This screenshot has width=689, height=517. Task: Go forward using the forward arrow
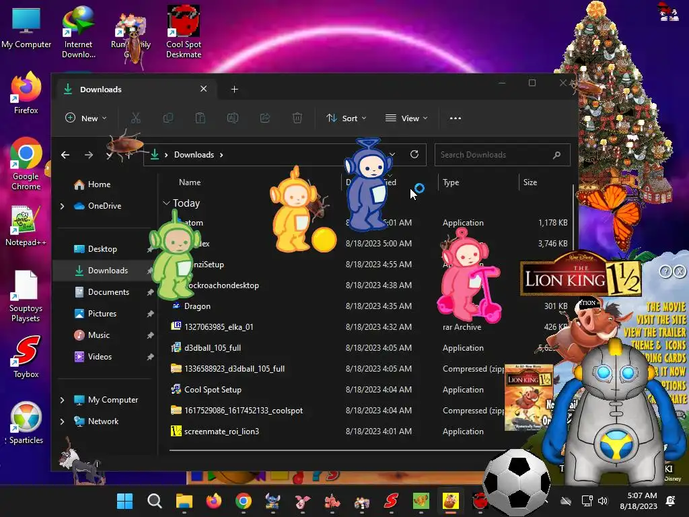[x=89, y=155]
